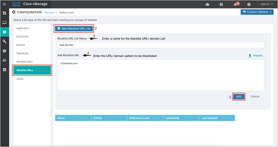
Task: Open the Dashboard sidebar icon
Action: tap(4, 13)
